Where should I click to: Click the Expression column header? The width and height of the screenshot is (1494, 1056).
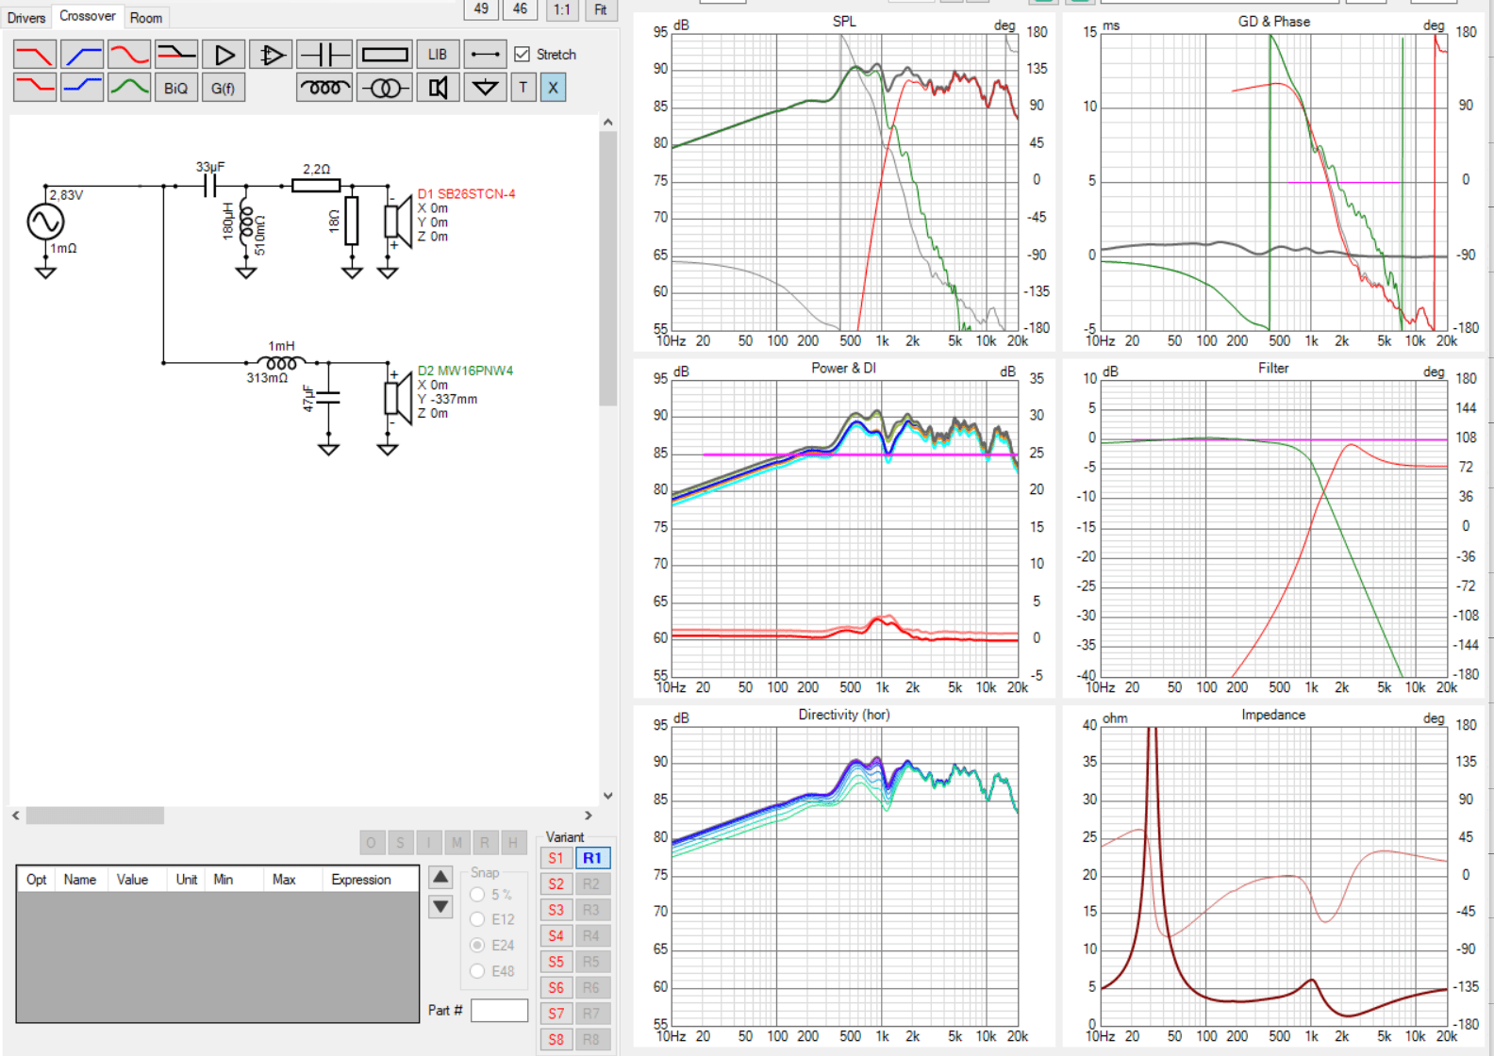361,880
